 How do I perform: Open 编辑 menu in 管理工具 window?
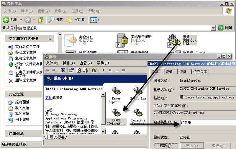(x=27, y=11)
